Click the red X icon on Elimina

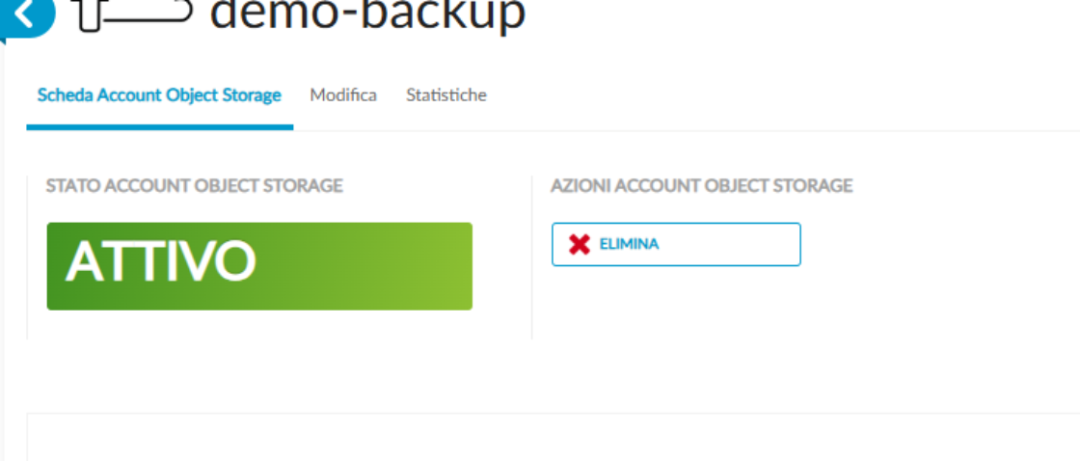point(580,245)
